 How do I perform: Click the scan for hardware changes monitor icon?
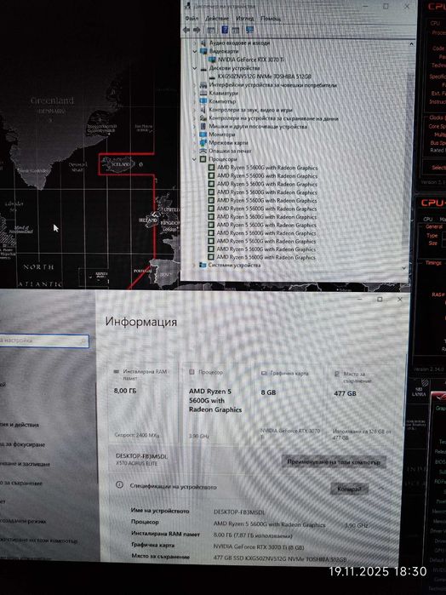click(x=249, y=30)
